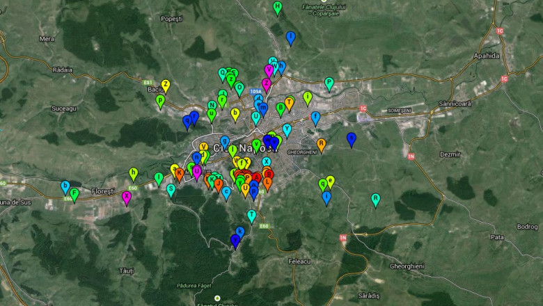
Task: Open the orange L marker
Action: 267,184
